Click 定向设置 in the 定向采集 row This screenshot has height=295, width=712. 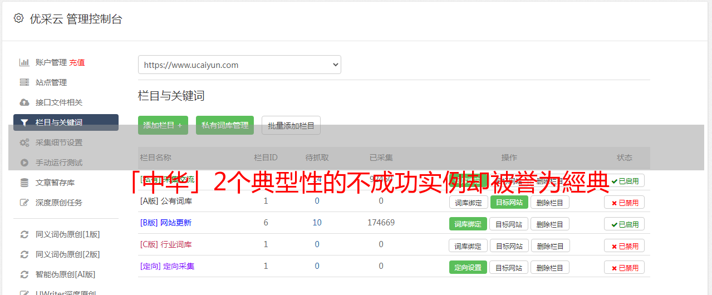point(468,268)
